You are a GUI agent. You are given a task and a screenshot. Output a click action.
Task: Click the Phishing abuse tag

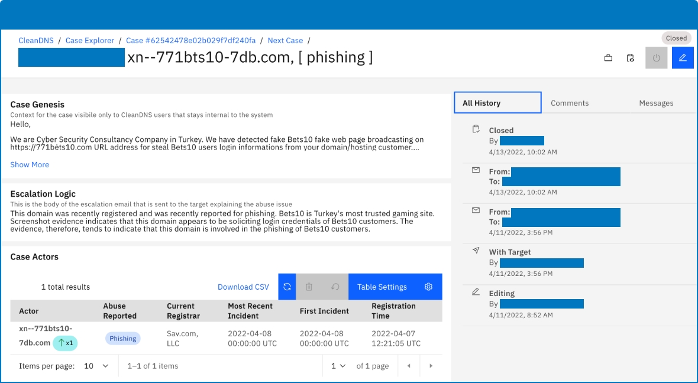tap(123, 339)
